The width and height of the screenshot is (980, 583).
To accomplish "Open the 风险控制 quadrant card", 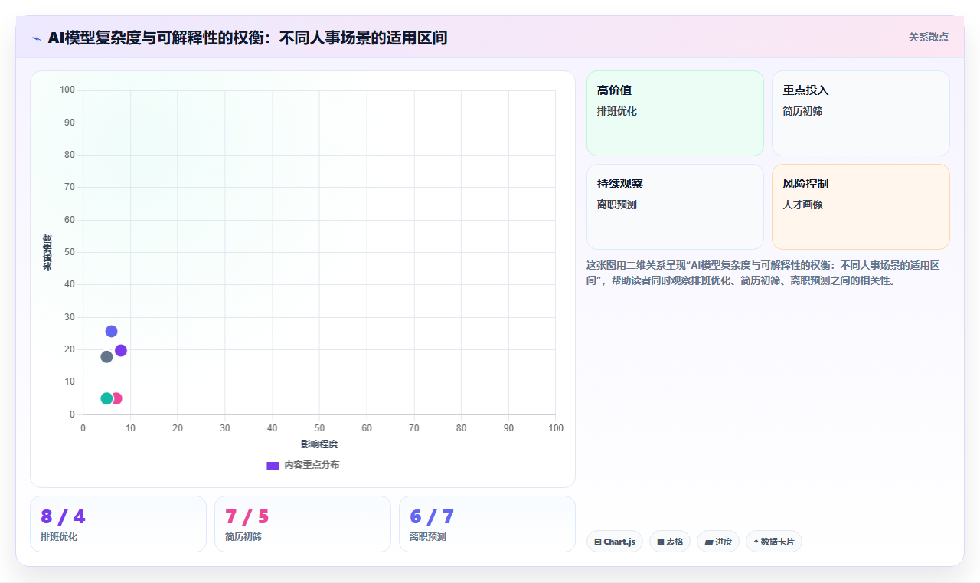I will click(861, 207).
